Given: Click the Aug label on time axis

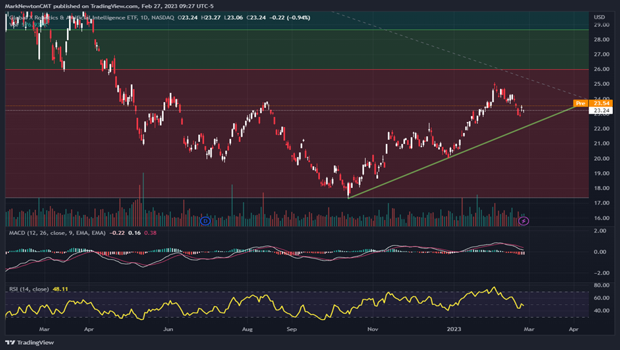Looking at the screenshot, I should click(x=247, y=329).
